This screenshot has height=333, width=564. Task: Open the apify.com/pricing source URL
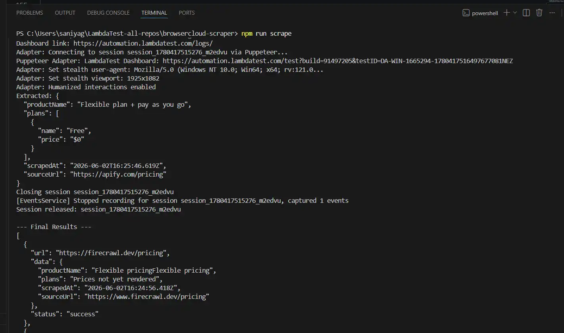click(118, 175)
